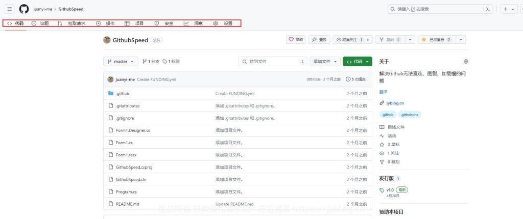Open the Create FUNDING.yml latest commit message
The width and height of the screenshot is (523, 219).
(156, 79)
